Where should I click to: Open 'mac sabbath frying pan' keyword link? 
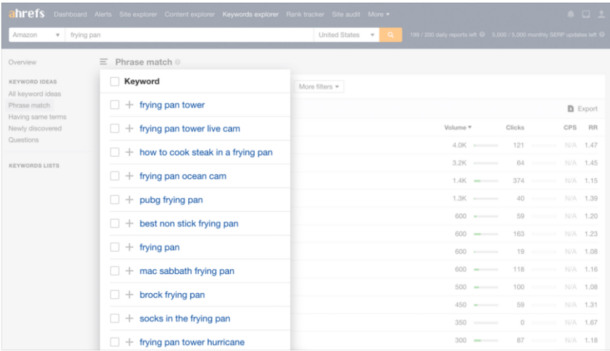pyautogui.click(x=187, y=271)
